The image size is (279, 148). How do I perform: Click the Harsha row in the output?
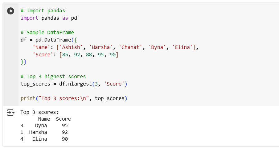[43, 132]
